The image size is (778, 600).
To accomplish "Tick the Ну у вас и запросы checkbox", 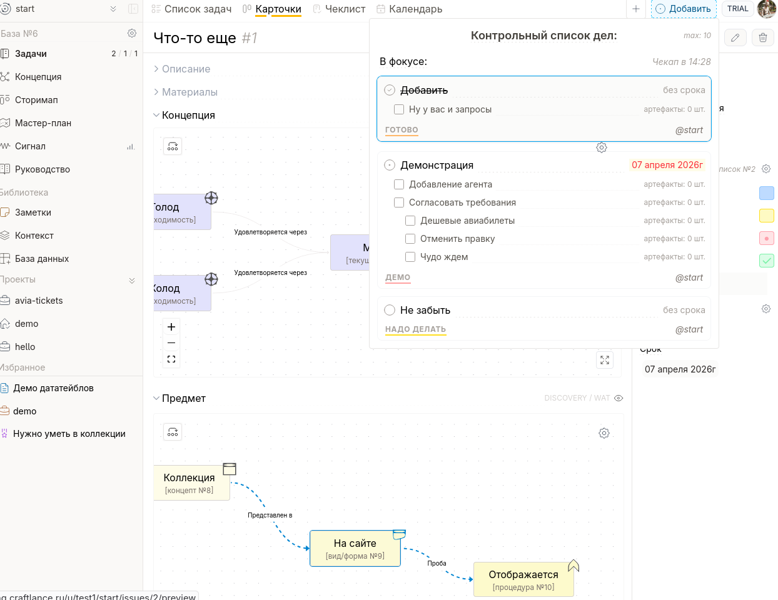I will click(399, 109).
